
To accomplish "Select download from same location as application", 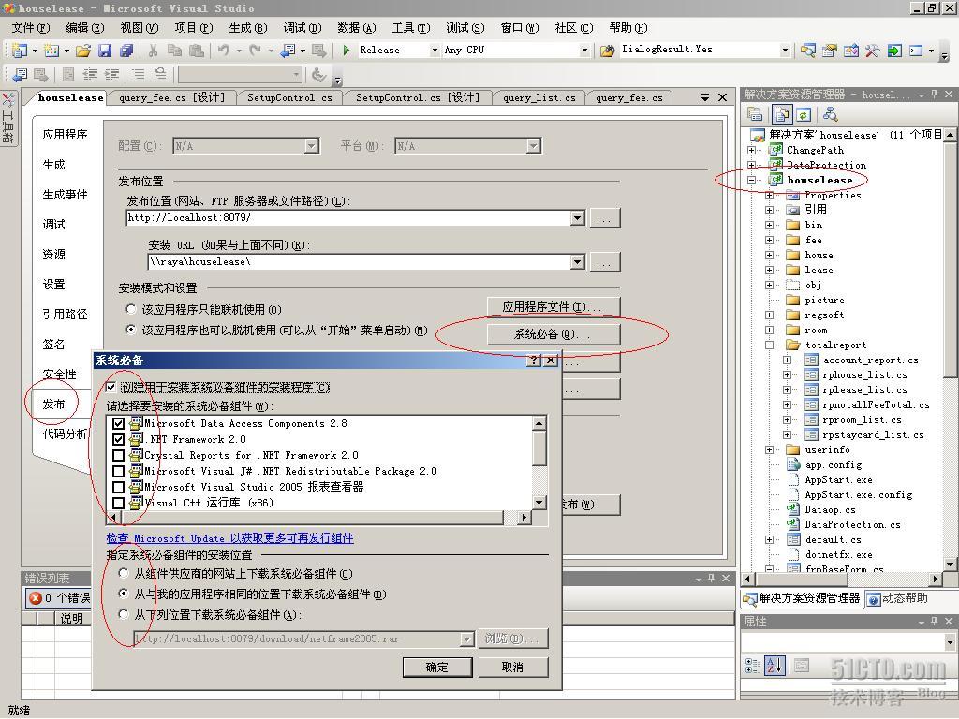I will (124, 594).
